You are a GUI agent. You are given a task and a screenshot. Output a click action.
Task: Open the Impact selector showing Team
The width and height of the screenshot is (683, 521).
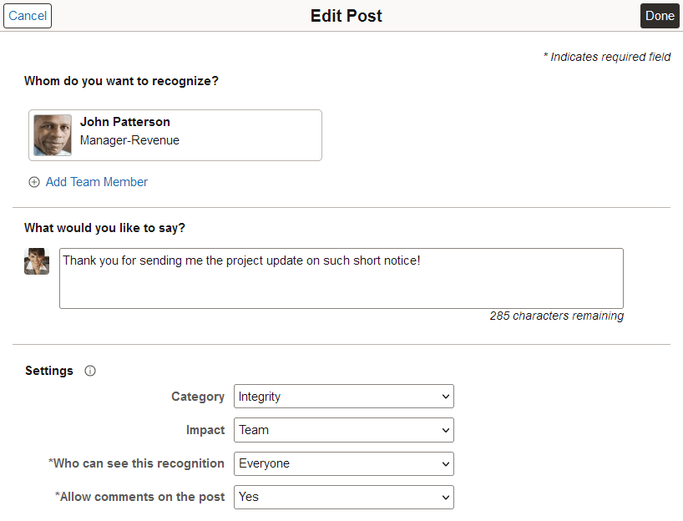[343, 429]
